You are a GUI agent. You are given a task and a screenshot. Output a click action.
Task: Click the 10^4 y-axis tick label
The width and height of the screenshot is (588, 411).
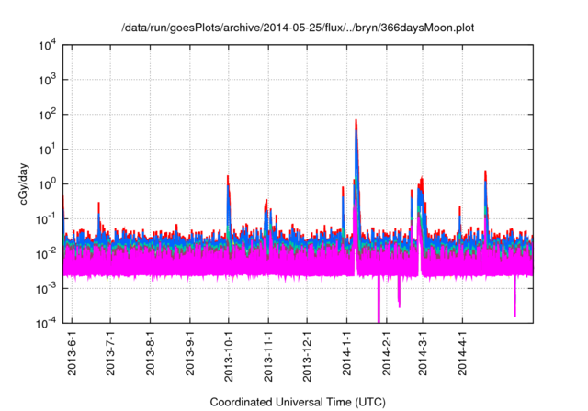[46, 45]
